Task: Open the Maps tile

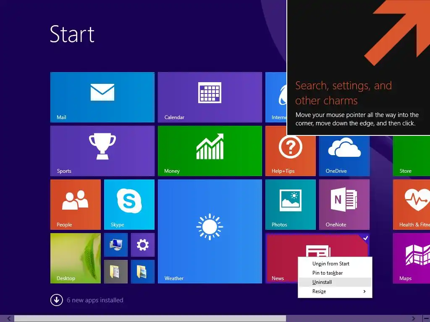Action: [412, 258]
